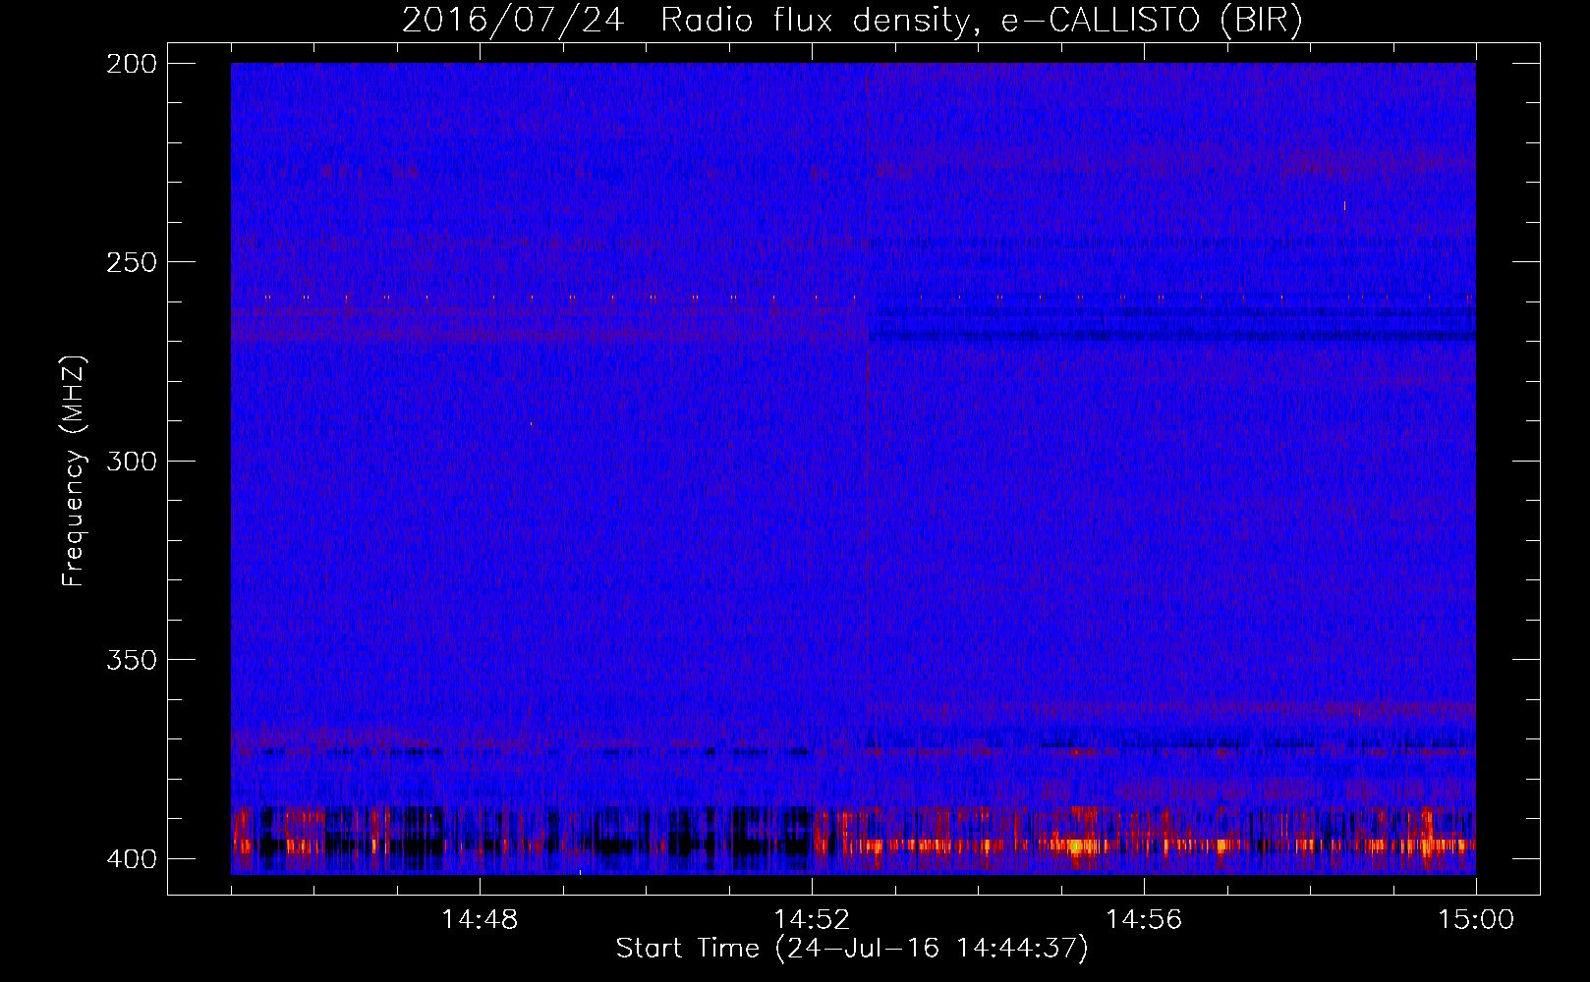This screenshot has width=1590, height=982.
Task: Click the 'Start Time (24-Jul-16 14:44:37)' axis label
Action: (x=852, y=949)
